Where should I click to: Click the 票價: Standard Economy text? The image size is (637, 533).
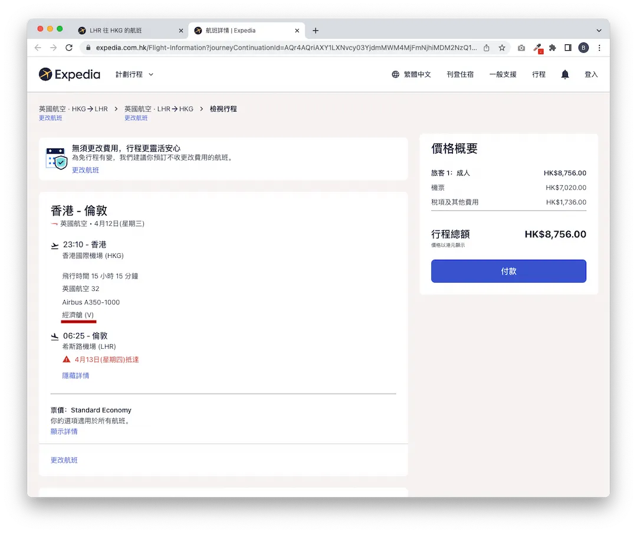pos(91,410)
